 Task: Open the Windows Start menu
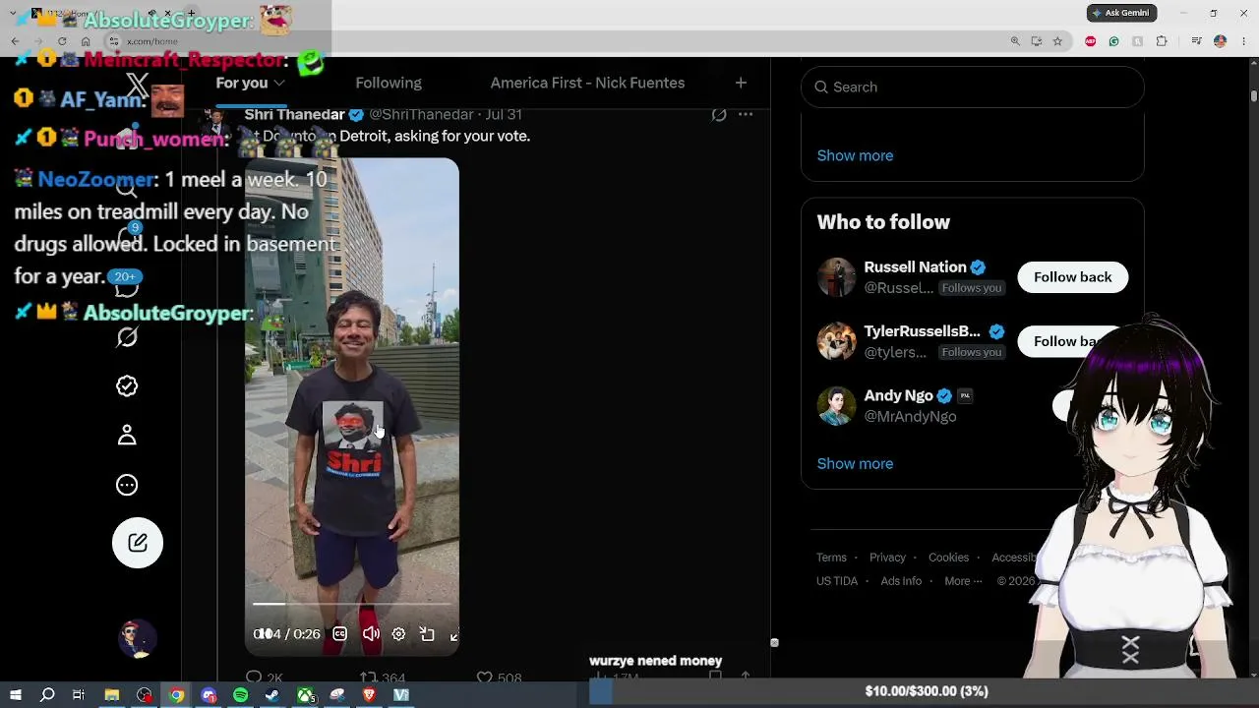[x=15, y=695]
